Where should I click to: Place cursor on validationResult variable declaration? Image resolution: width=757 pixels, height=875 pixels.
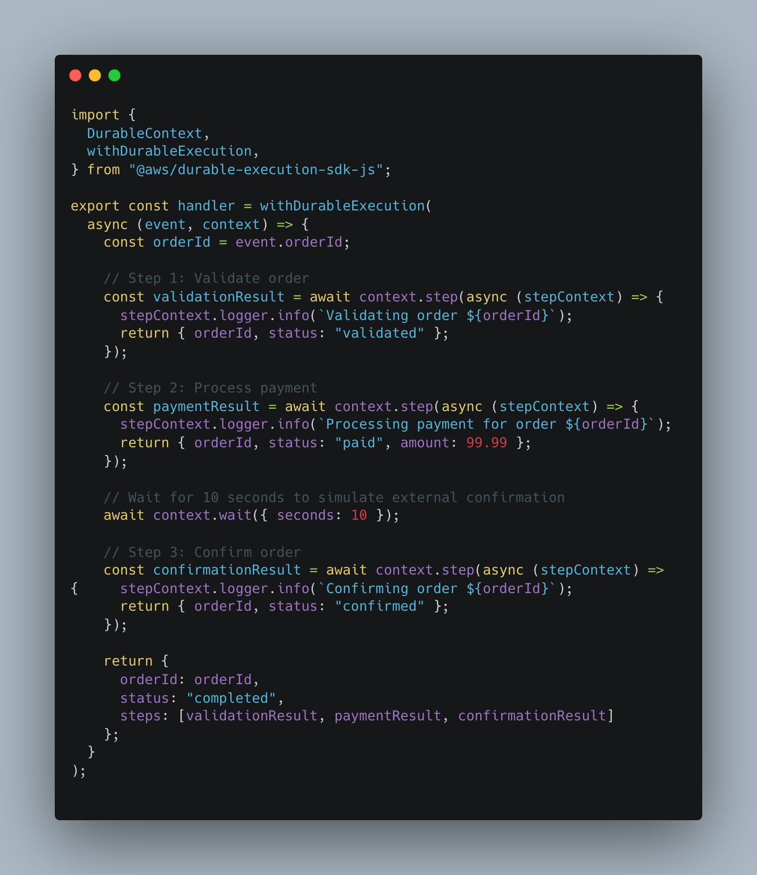click(219, 297)
